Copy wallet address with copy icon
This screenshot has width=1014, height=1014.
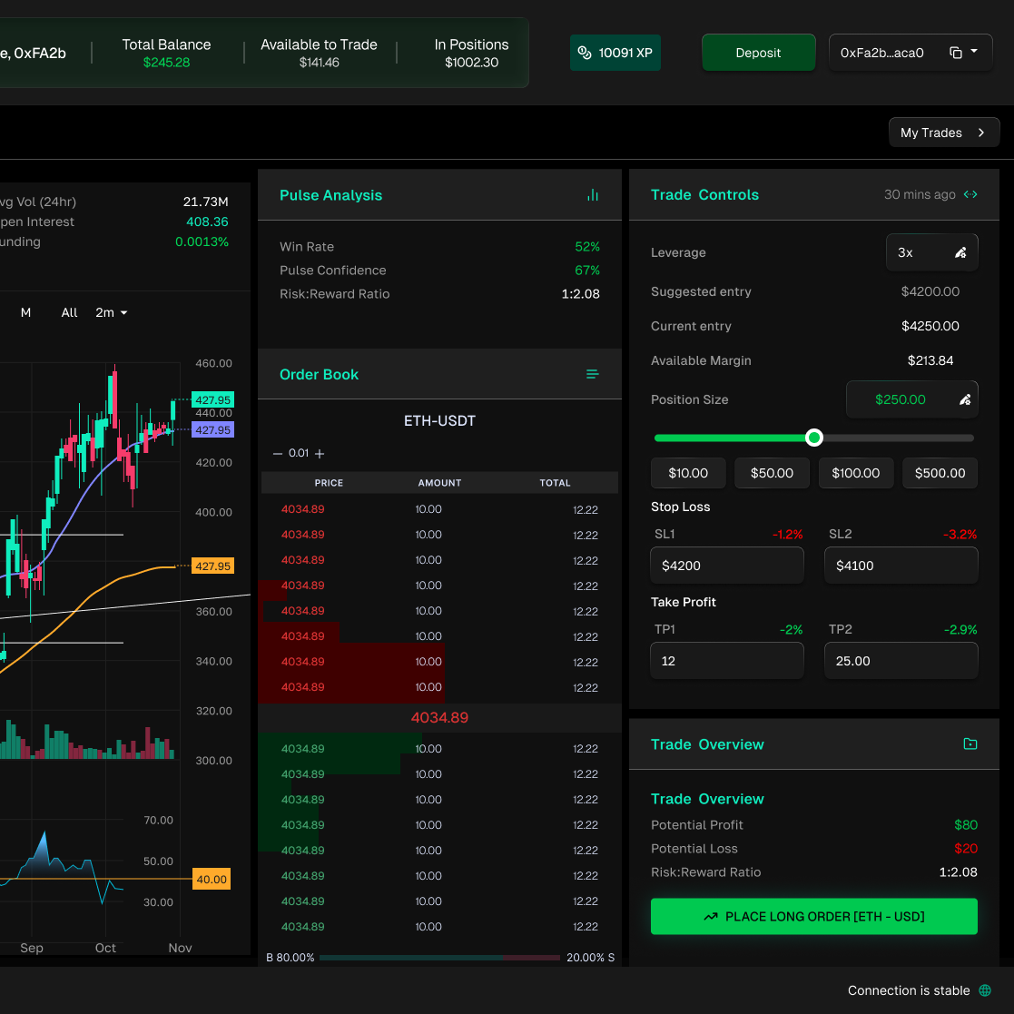(x=956, y=53)
